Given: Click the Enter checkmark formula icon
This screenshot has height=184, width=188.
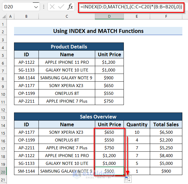Looking at the screenshot, I should point(61,7).
